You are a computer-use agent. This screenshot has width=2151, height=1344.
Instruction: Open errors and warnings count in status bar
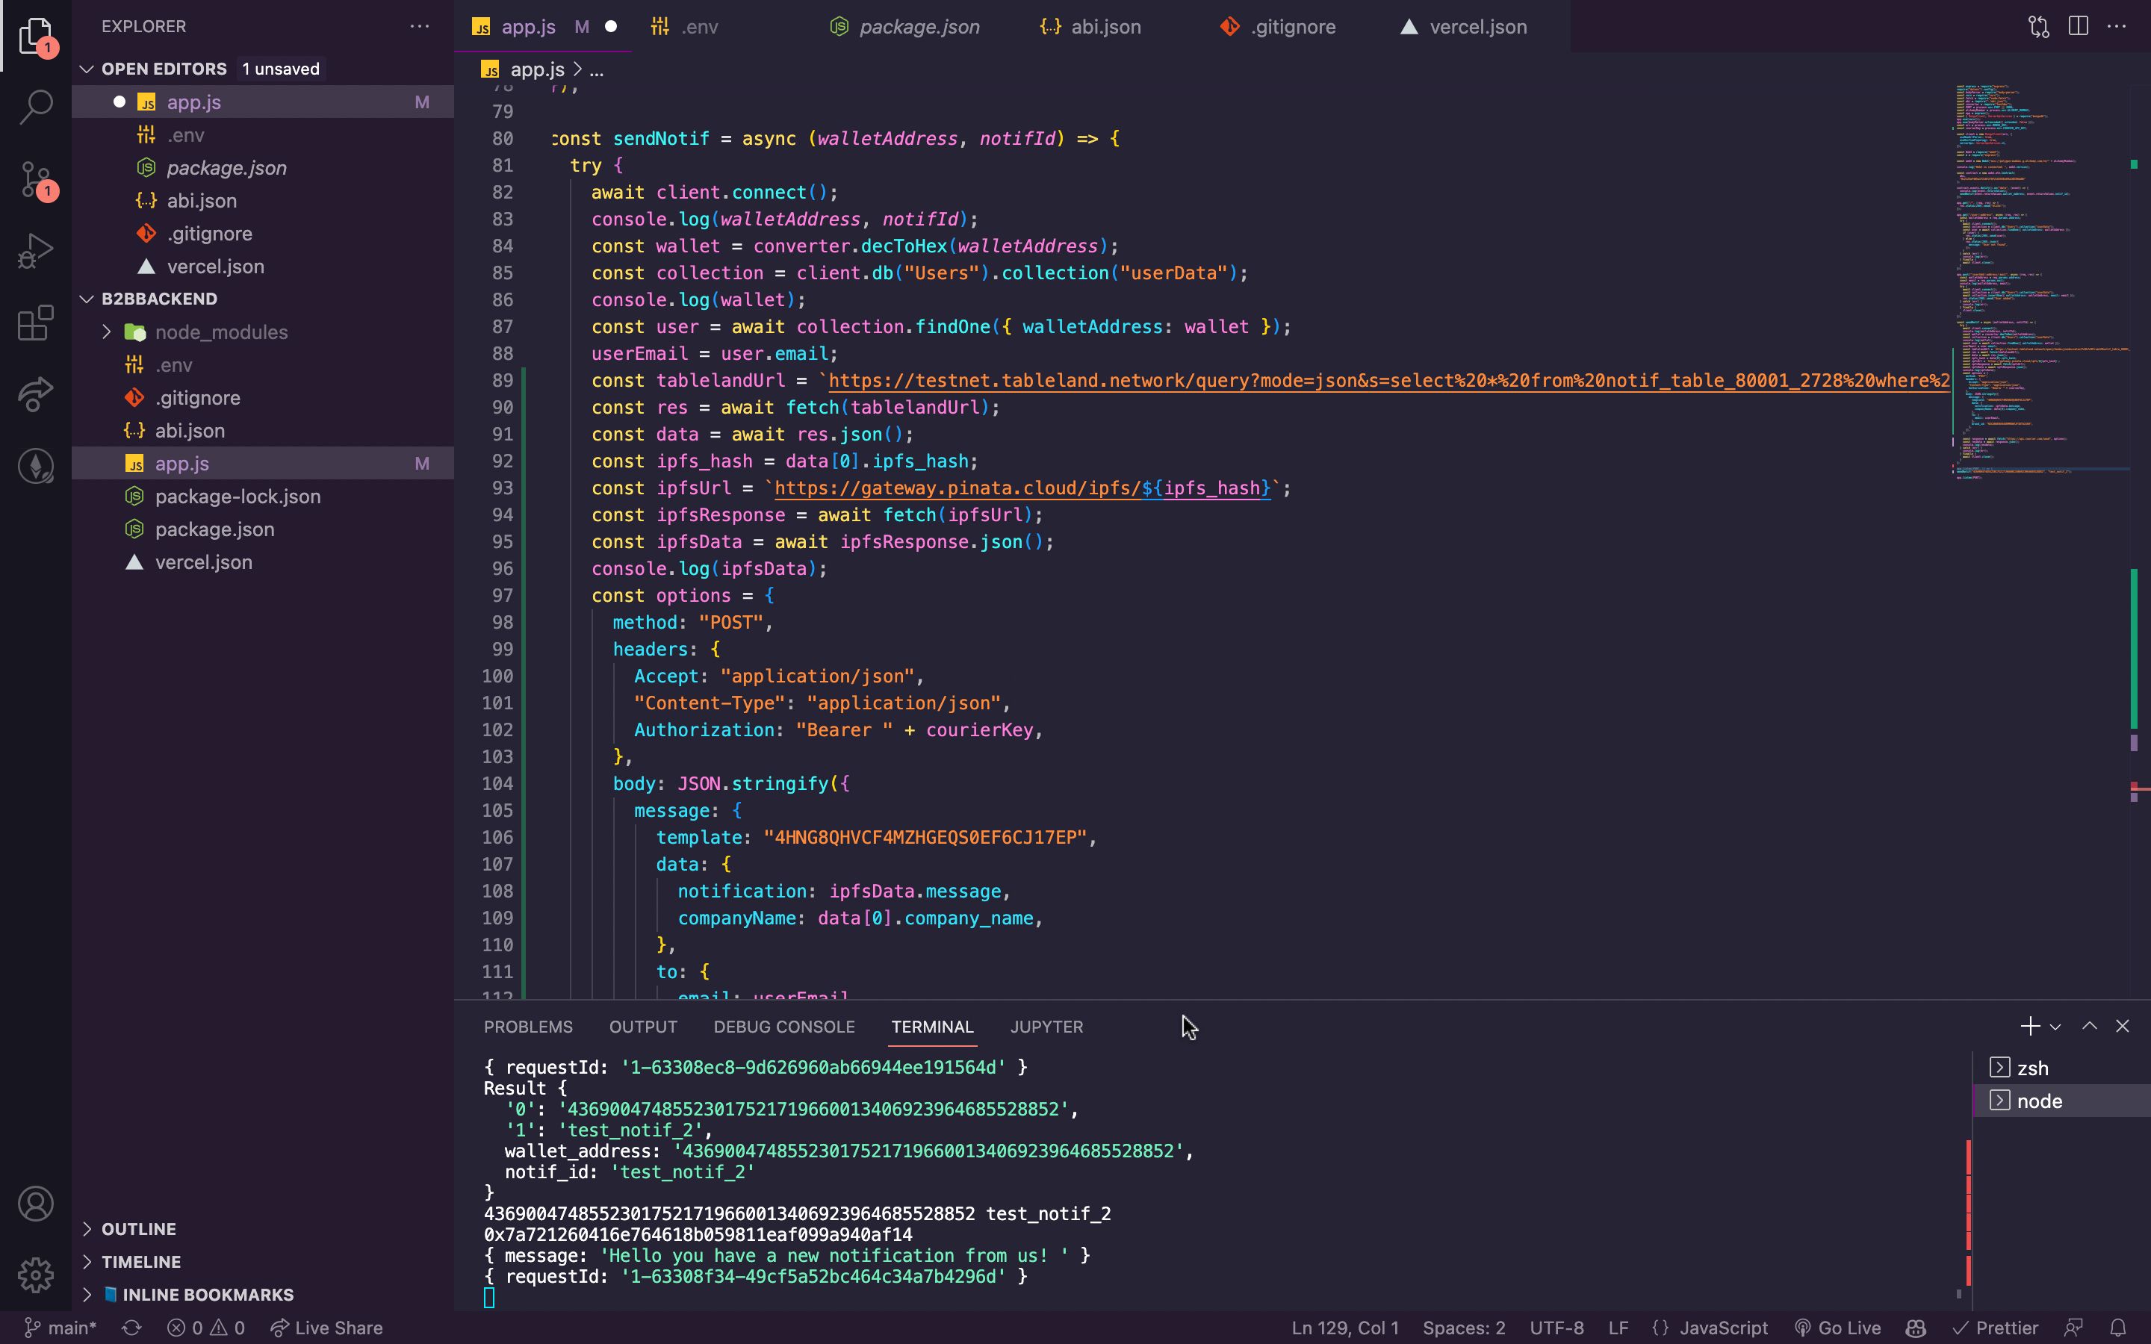[206, 1328]
